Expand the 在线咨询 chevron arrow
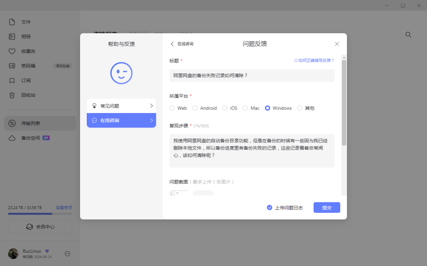 tap(151, 121)
